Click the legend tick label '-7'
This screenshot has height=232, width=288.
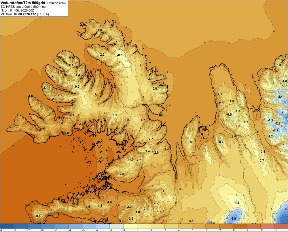29,230
